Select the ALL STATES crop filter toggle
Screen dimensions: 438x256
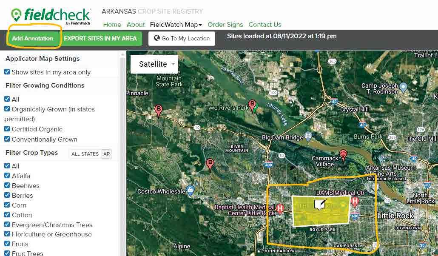85,154
